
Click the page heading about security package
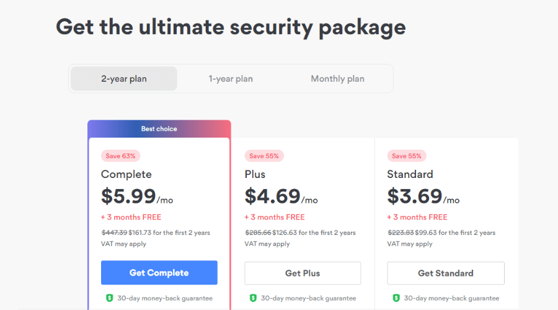[231, 27]
